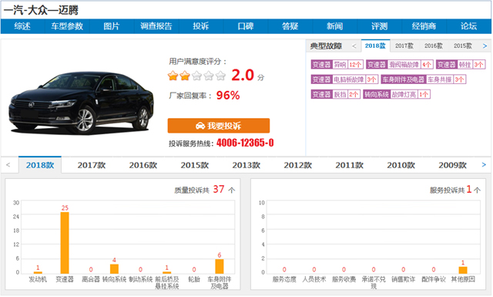Image resolution: width=493 pixels, height=297 pixels.
Task: Open the 投诉 navigation tab
Action: [201, 26]
